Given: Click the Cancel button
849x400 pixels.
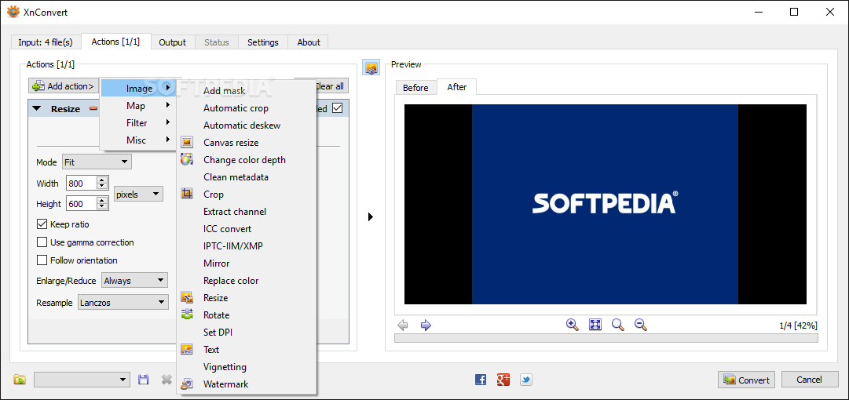Looking at the screenshot, I should tap(809, 380).
